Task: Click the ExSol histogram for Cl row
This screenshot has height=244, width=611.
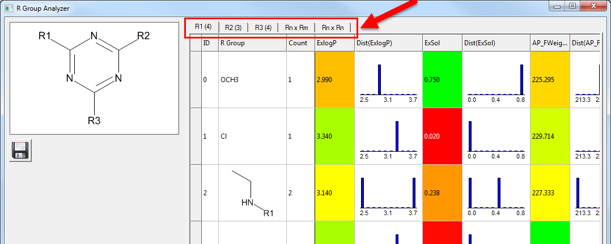Action: click(495, 136)
